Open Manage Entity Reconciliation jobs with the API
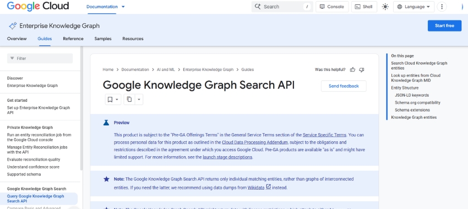The image size is (468, 209). coord(37,150)
